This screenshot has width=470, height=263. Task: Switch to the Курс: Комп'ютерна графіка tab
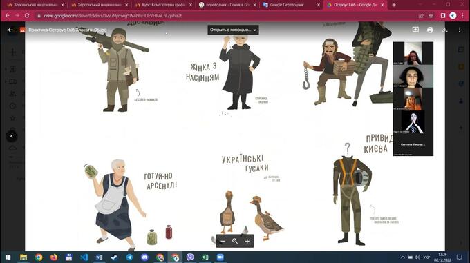click(x=164, y=5)
